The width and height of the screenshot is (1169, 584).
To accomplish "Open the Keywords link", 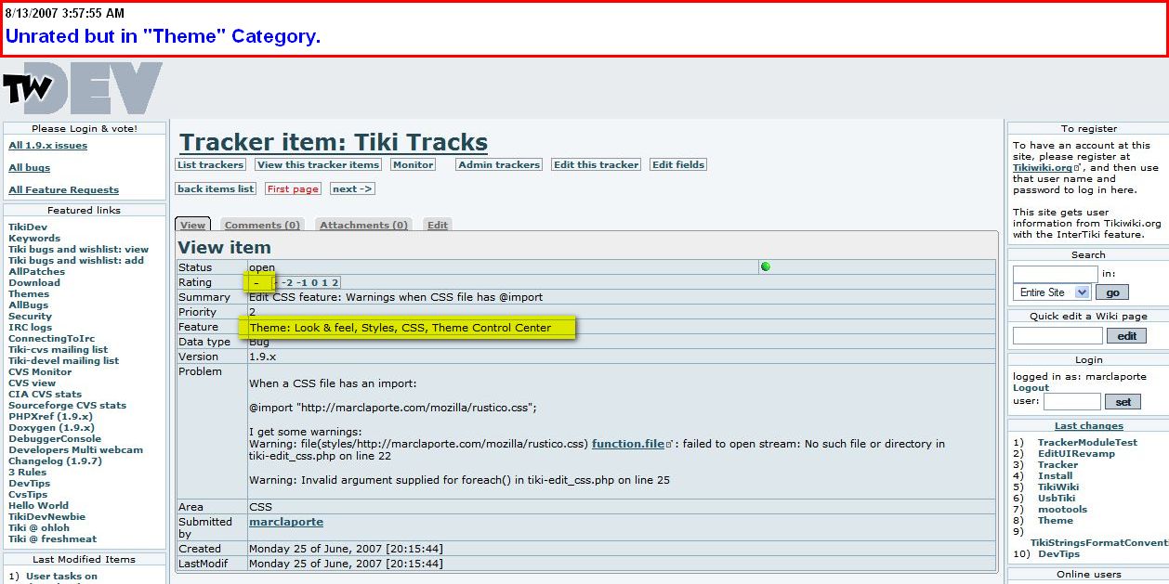I will pyautogui.click(x=34, y=239).
